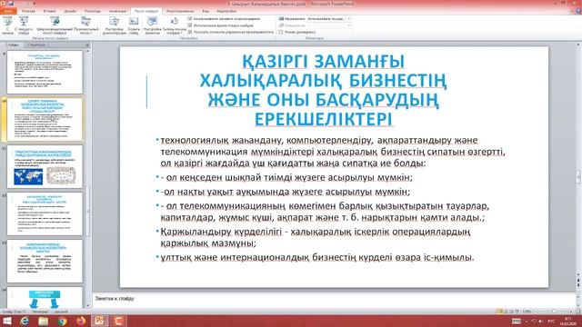Image resolution: width=582 pixels, height=327 pixels.
Task: Click zoom in plus button
Action: [571, 312]
